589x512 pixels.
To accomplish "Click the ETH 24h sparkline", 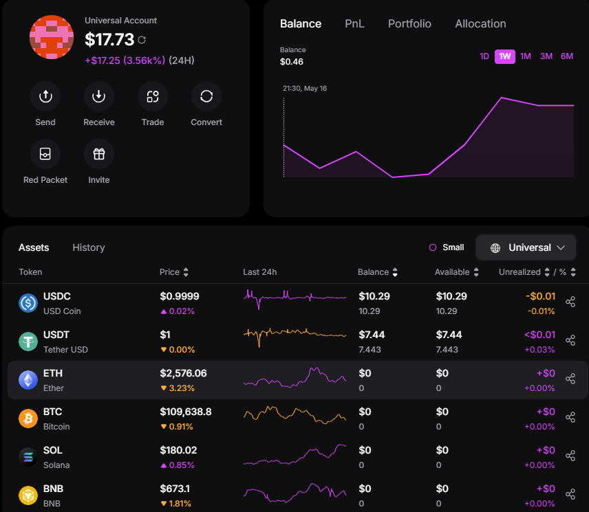I will (295, 377).
